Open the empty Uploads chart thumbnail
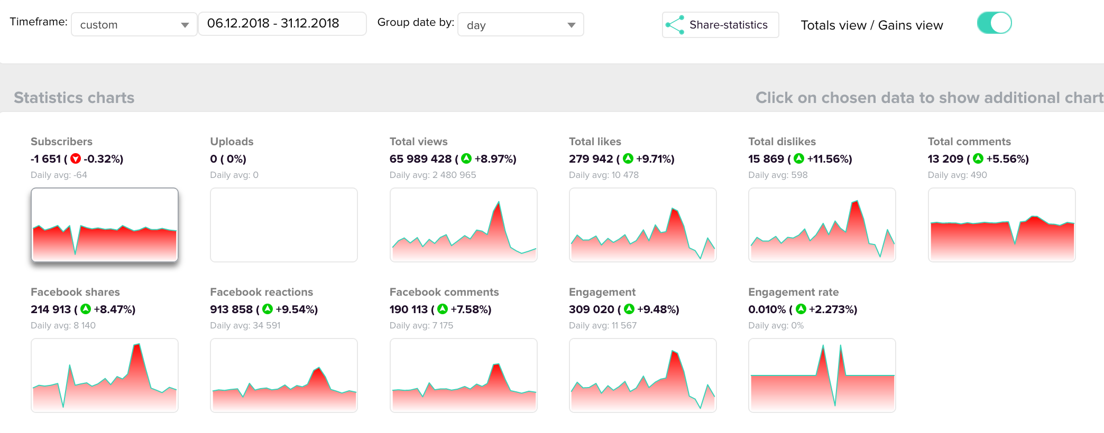 [284, 225]
